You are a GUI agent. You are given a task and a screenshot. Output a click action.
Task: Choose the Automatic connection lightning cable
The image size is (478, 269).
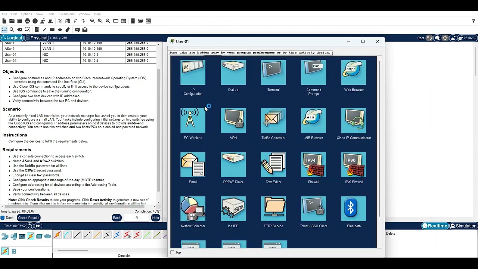pyautogui.click(x=57, y=235)
